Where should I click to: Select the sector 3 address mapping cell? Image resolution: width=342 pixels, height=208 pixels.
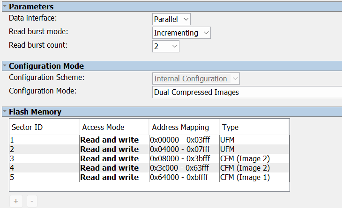pos(180,158)
